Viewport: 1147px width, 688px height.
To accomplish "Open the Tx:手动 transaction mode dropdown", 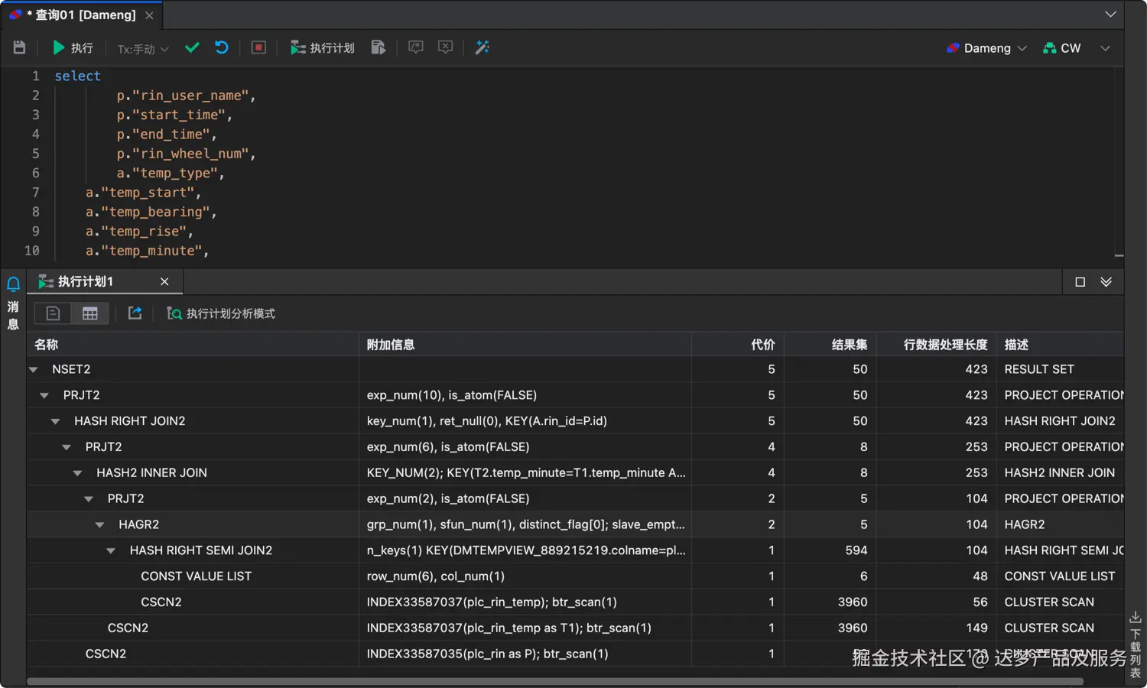I will click(142, 48).
